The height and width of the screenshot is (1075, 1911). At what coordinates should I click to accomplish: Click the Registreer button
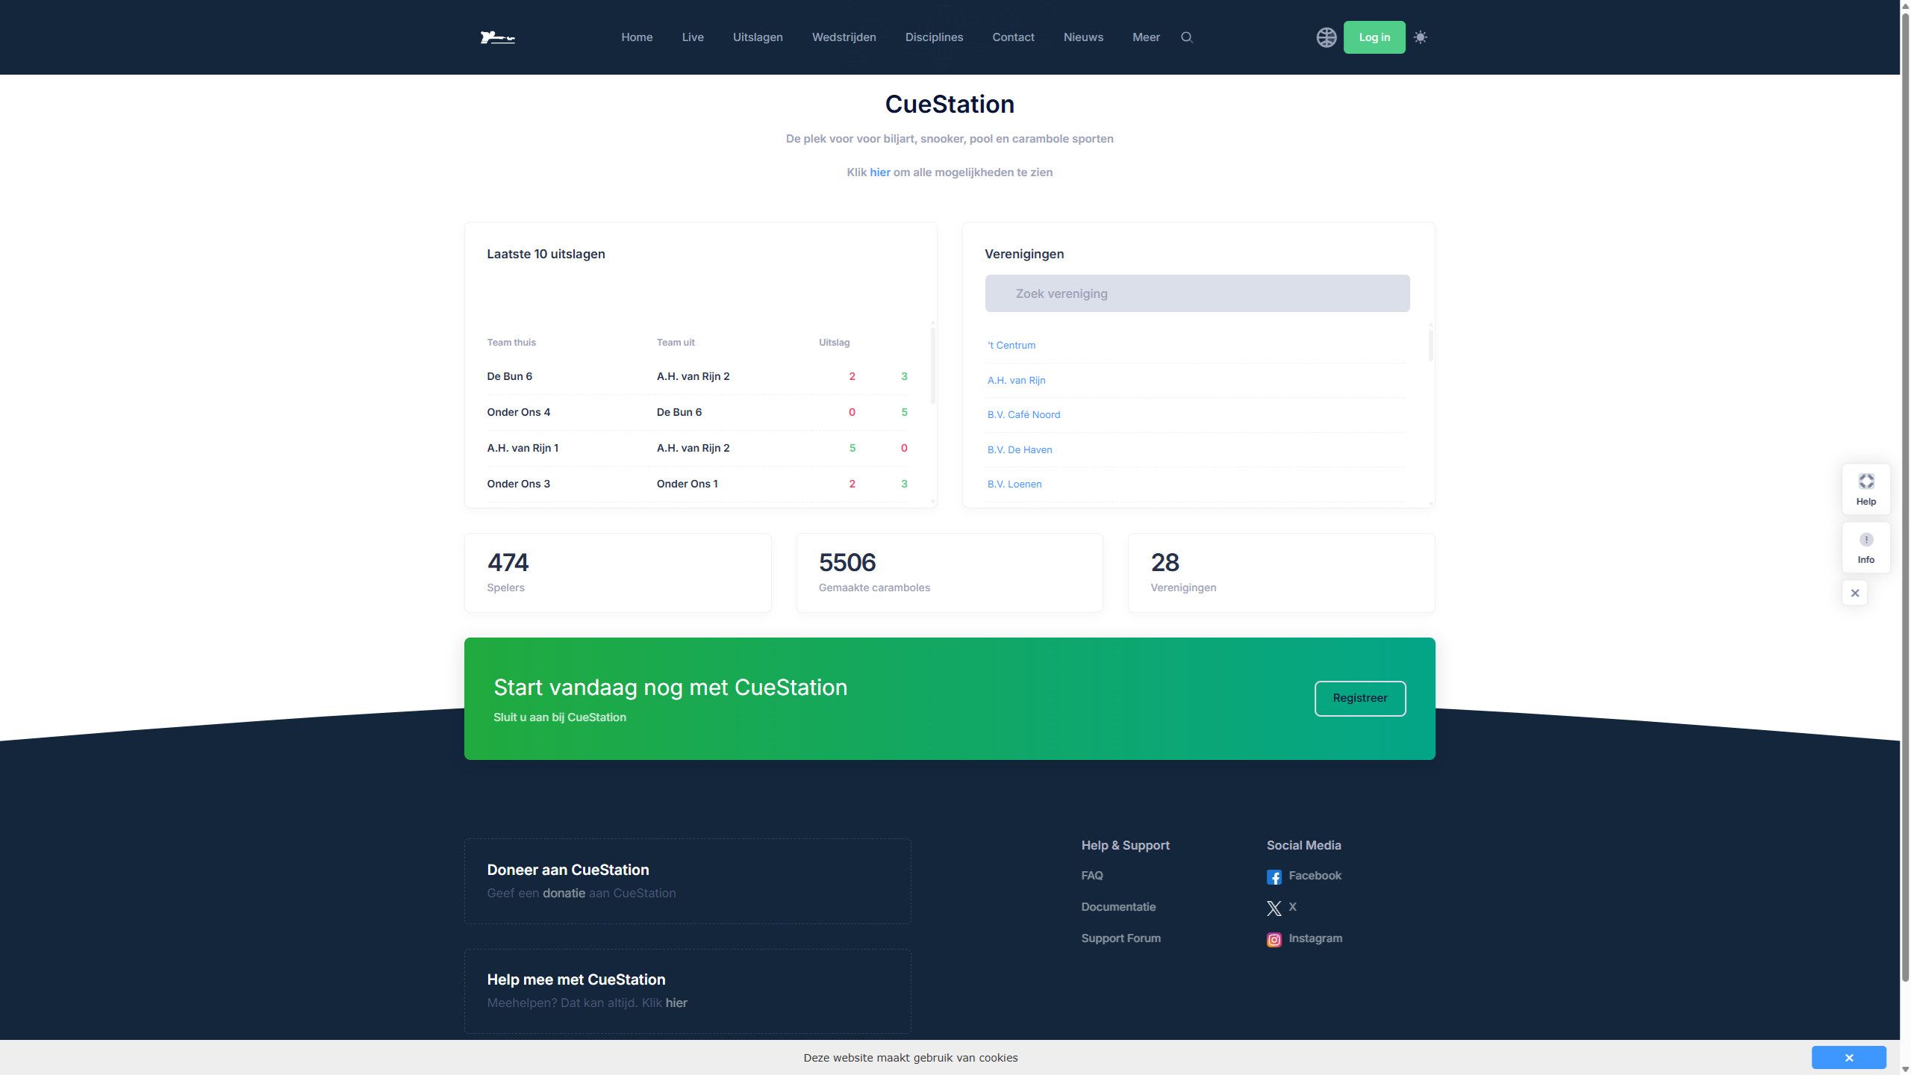pyautogui.click(x=1359, y=698)
